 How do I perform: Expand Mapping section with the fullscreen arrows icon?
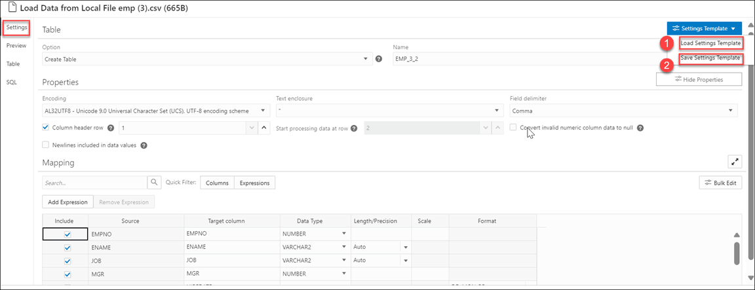point(735,162)
